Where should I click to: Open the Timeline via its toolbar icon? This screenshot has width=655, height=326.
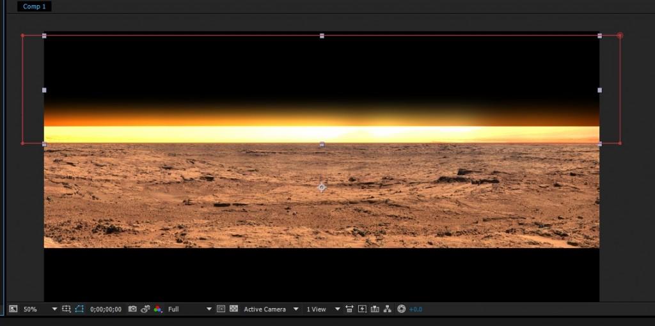pos(375,309)
